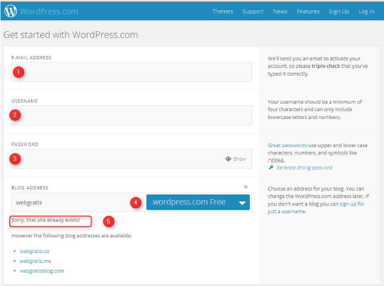Choose the webgratisblog.com suggested address
Viewport: 384px width, 286px height.
pos(41,271)
